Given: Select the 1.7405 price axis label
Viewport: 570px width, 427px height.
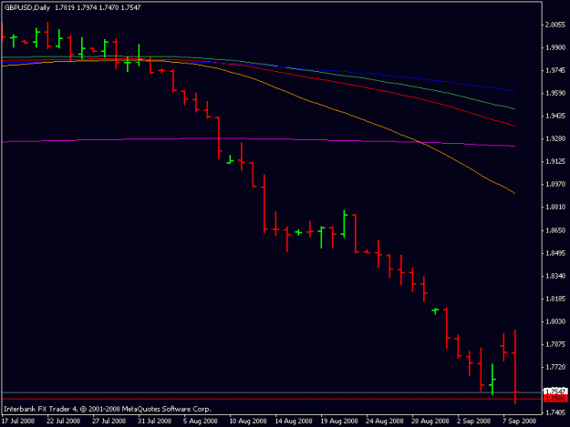Looking at the screenshot, I should click(555, 412).
